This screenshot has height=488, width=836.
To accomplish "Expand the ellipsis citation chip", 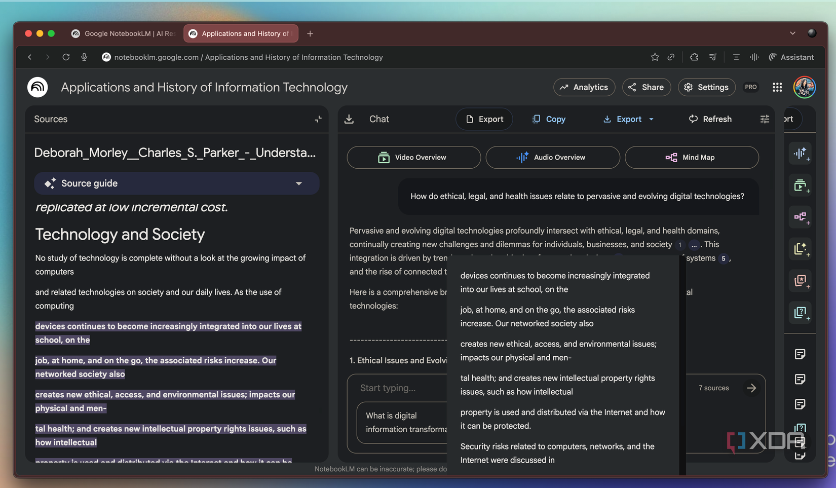I will [694, 245].
